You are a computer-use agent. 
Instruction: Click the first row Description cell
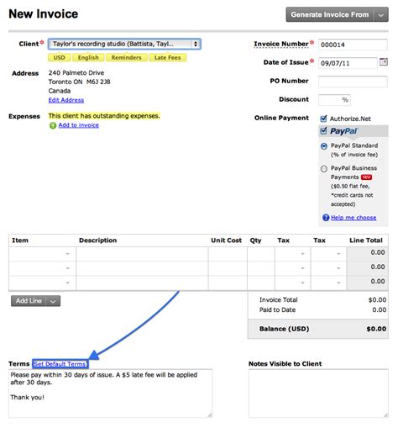(x=142, y=254)
